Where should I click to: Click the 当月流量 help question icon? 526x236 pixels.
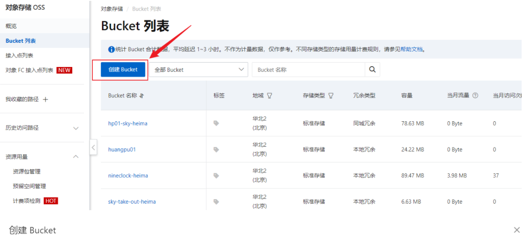coord(475,95)
